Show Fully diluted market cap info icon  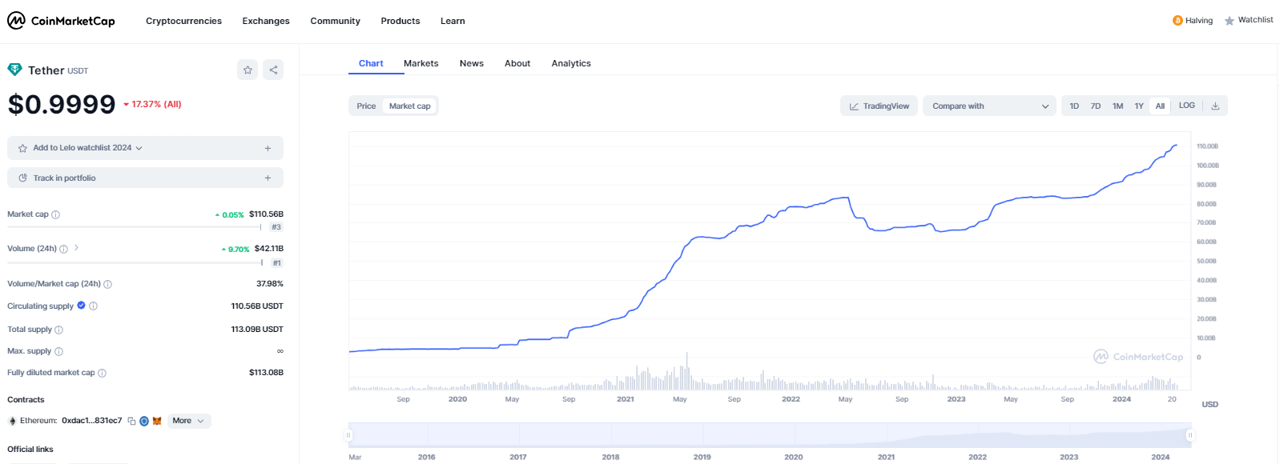(102, 373)
